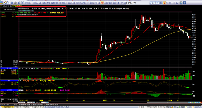Image resolution: width=202 pixels, height=108 pixels.
Task: Open the Facebook icon
Action: 185,3
